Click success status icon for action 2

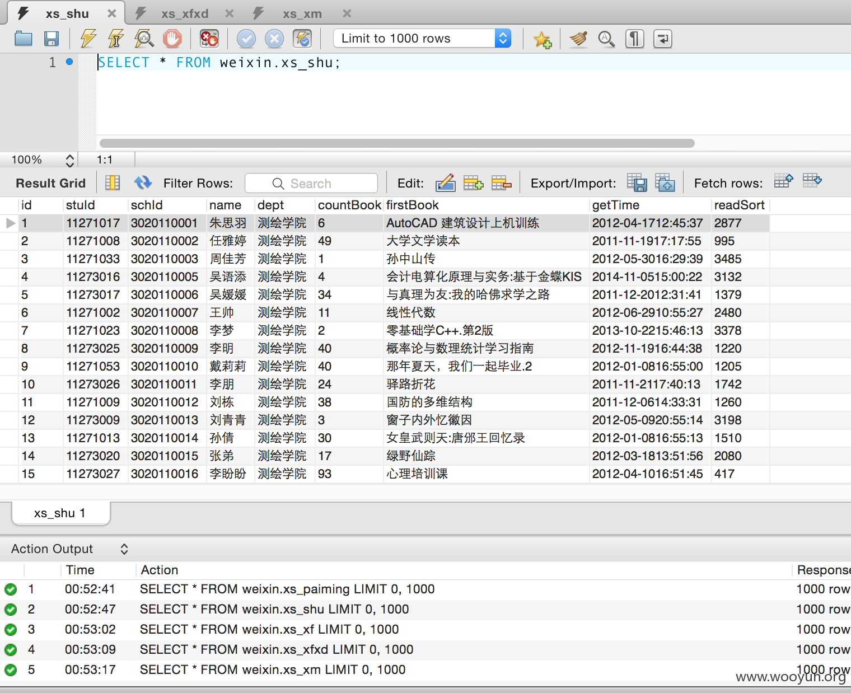pos(11,610)
